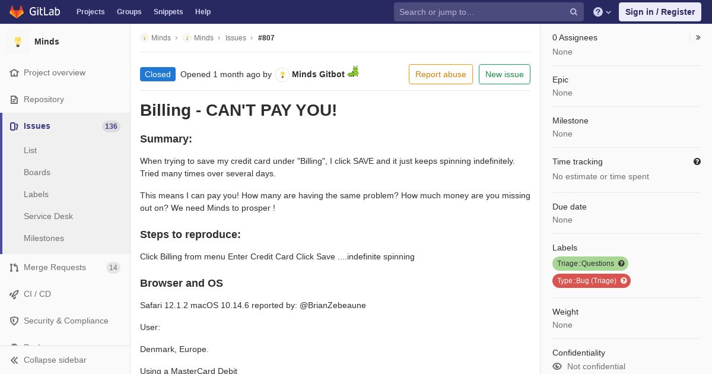Click the Issues sidebar icon
Image resolution: width=712 pixels, height=374 pixels.
14,126
